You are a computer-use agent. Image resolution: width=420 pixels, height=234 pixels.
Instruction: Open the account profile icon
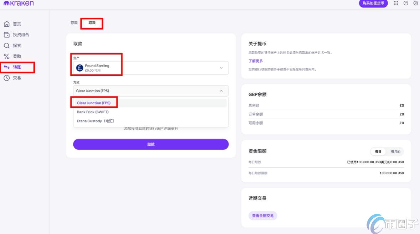415,3
